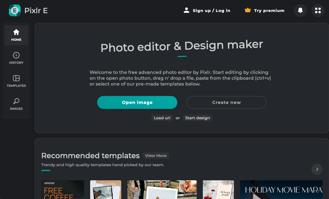Click the Start design button
The width and height of the screenshot is (329, 199).
(x=198, y=118)
